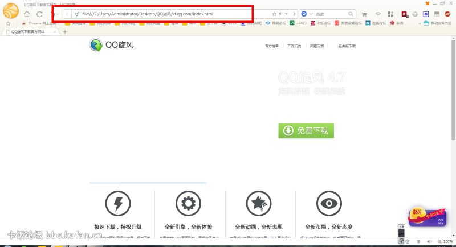Screen dimensions: 456x247
Task: Open the 100% zoom control
Action: pyautogui.click(x=445, y=241)
